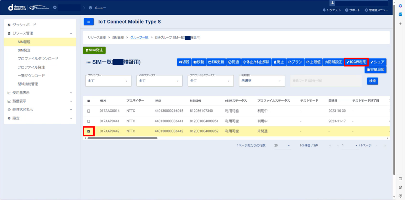The width and height of the screenshot is (405, 200).
Task: Click the IMSI column header
Action: click(x=158, y=101)
